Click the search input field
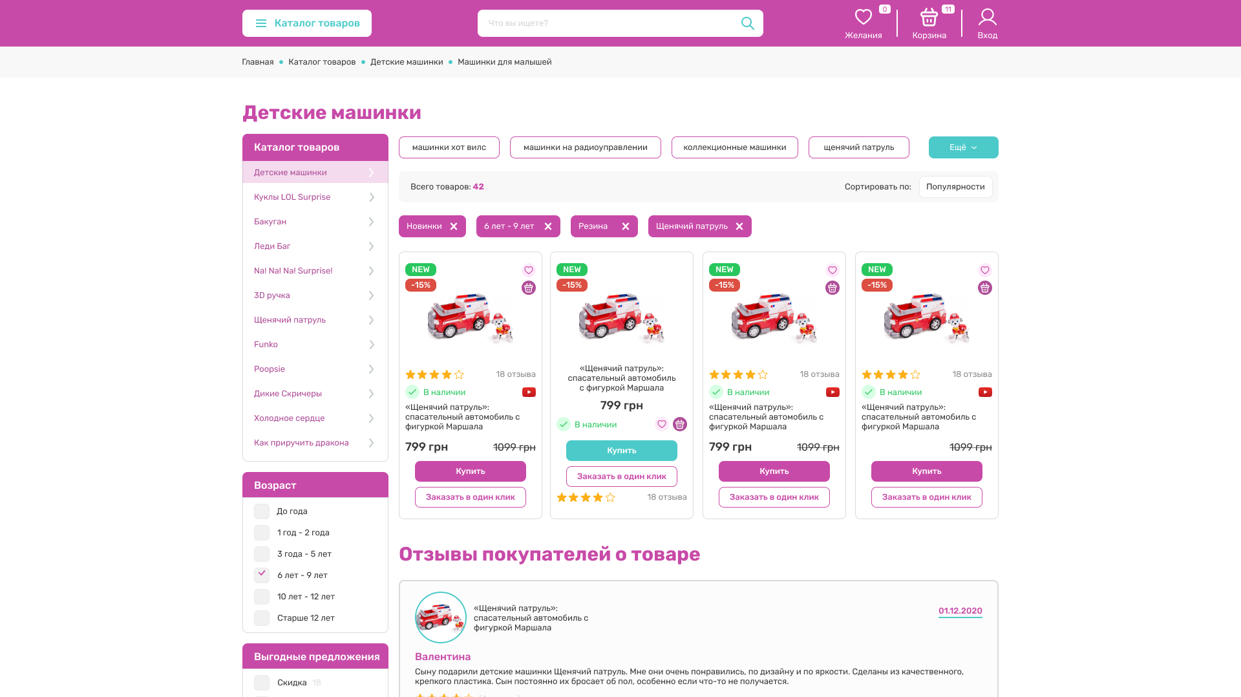Viewport: 1241px width, 697px height. pos(608,23)
